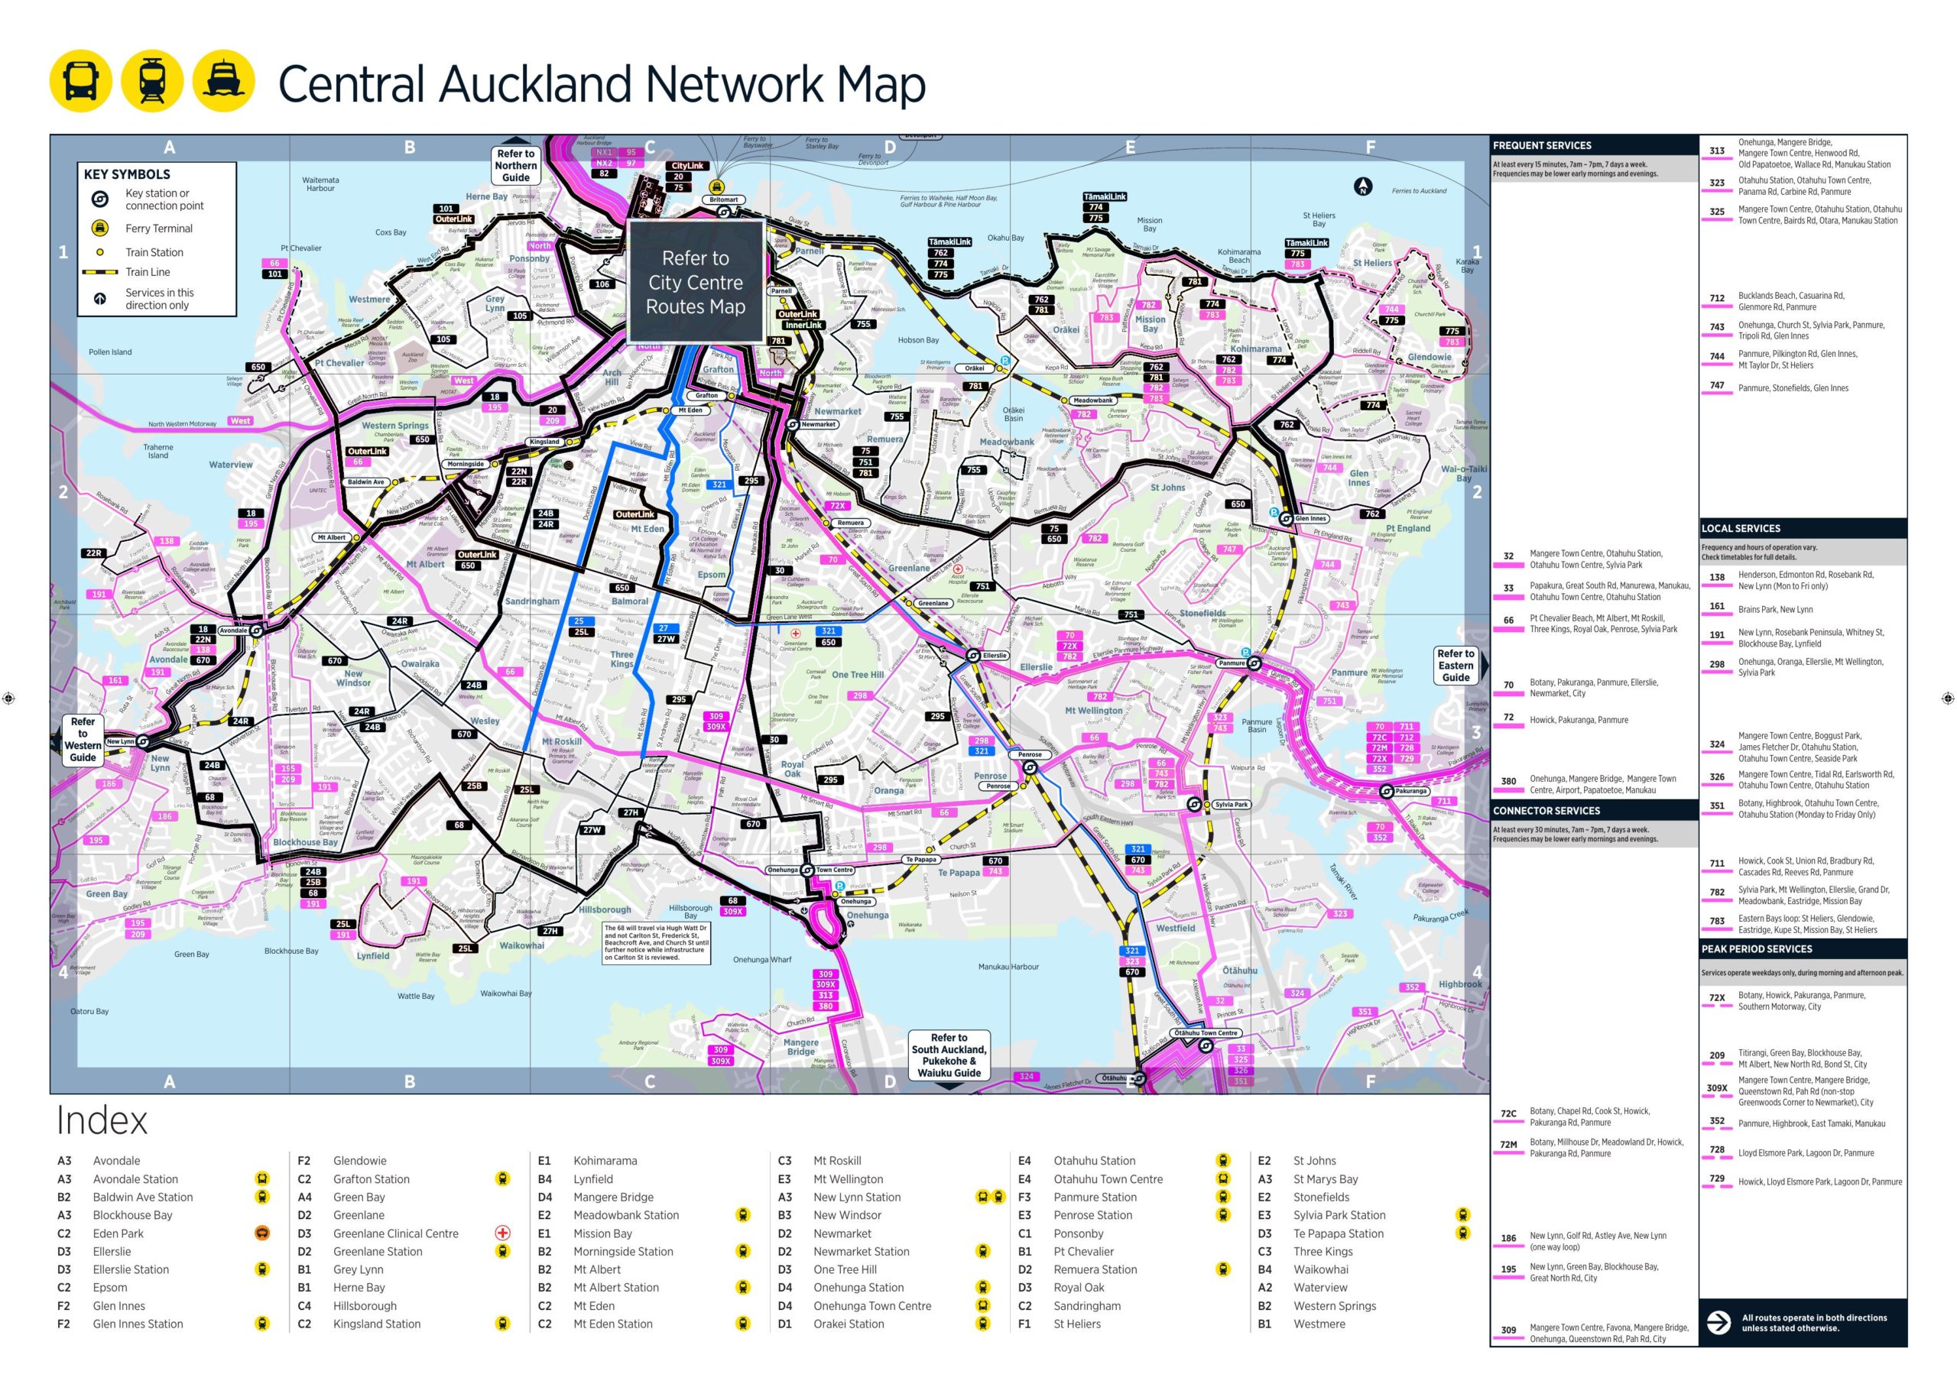Click the Refer to Northern Guide label
The height and width of the screenshot is (1397, 1957).
(x=515, y=165)
